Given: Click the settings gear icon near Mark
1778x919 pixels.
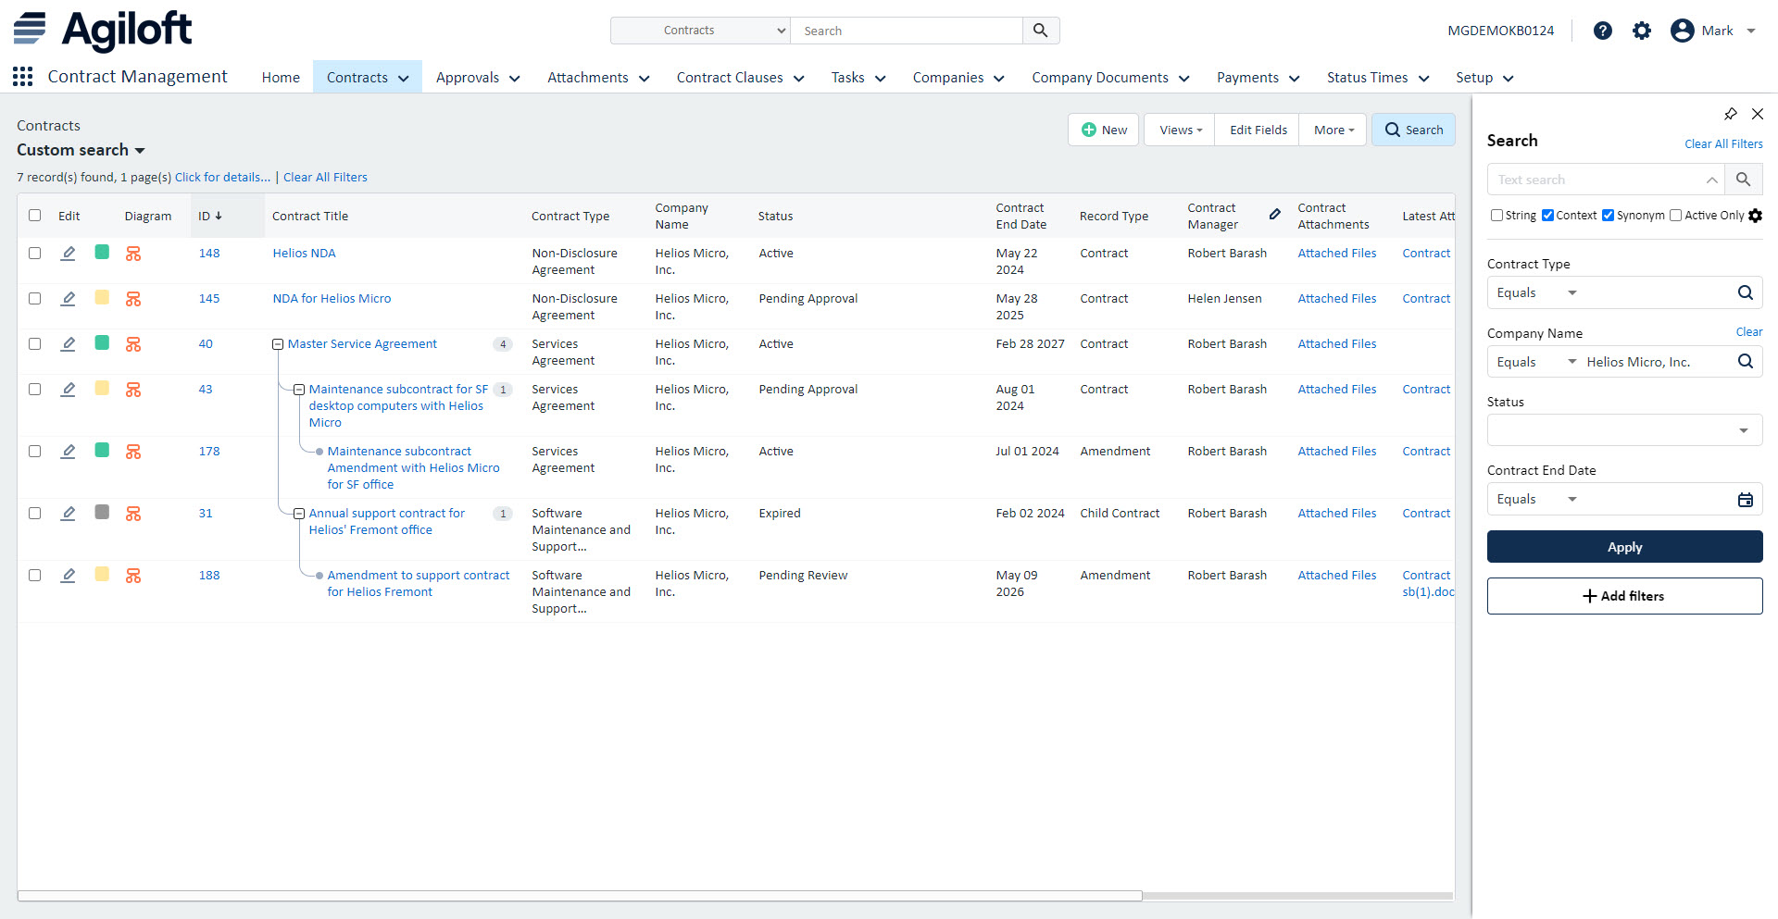Looking at the screenshot, I should [1642, 31].
